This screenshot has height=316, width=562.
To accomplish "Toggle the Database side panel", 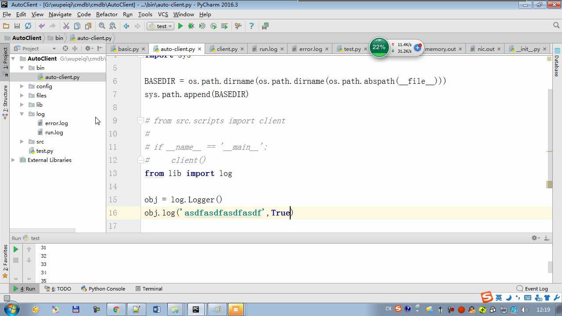I will [557, 63].
